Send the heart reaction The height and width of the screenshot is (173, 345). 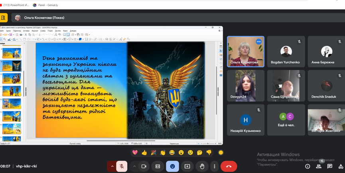tap(135, 153)
